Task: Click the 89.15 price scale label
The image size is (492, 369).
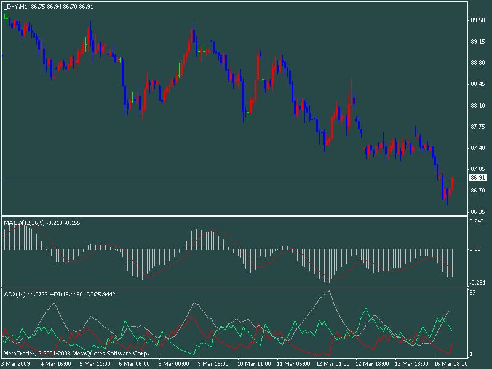Action: pyautogui.click(x=478, y=42)
